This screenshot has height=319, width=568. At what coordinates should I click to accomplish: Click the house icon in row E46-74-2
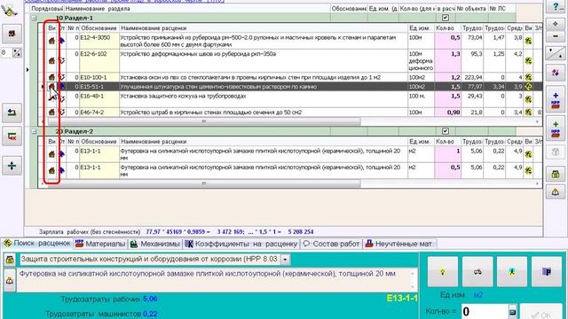click(51, 113)
